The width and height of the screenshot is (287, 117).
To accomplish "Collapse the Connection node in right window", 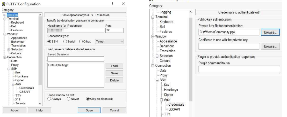I will click(x=153, y=66).
